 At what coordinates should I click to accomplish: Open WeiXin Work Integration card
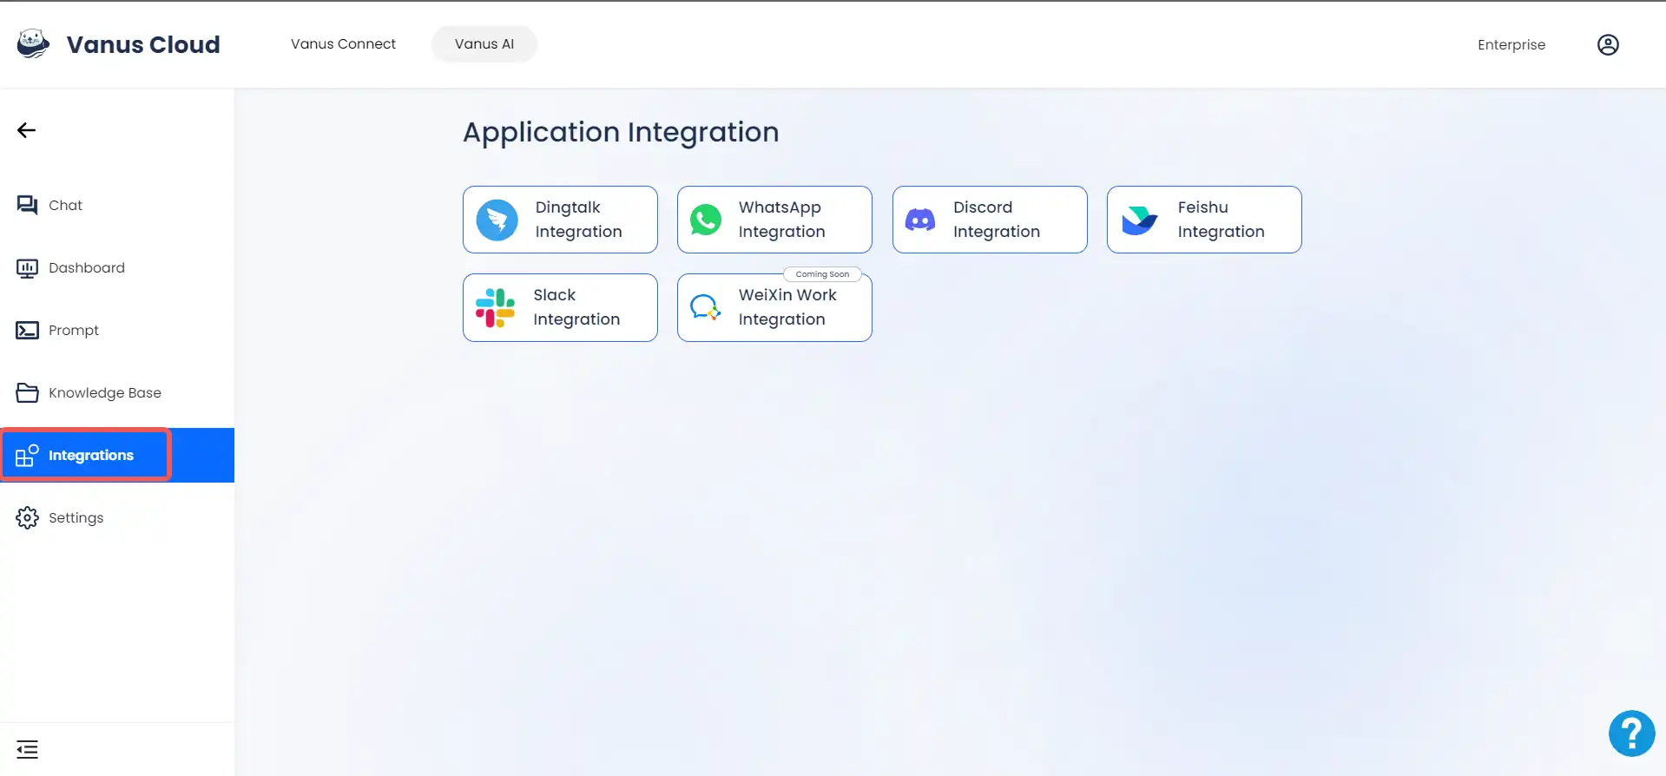point(774,307)
